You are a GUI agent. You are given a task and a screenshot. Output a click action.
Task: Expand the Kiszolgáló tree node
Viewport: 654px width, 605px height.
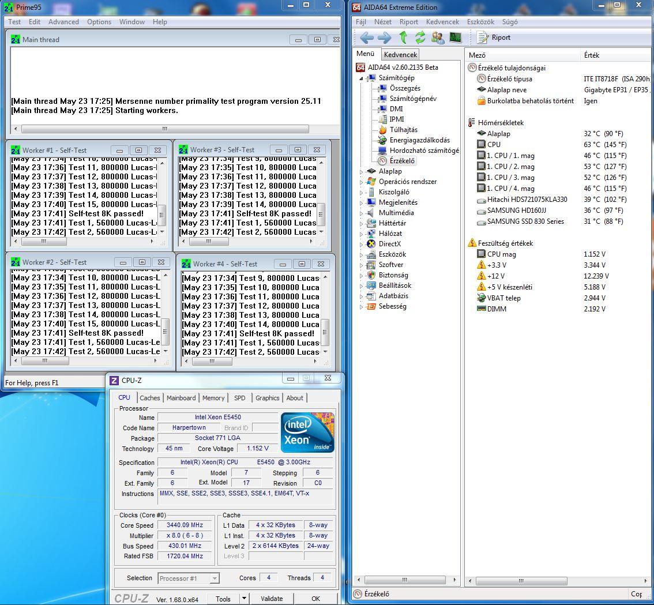coord(361,193)
